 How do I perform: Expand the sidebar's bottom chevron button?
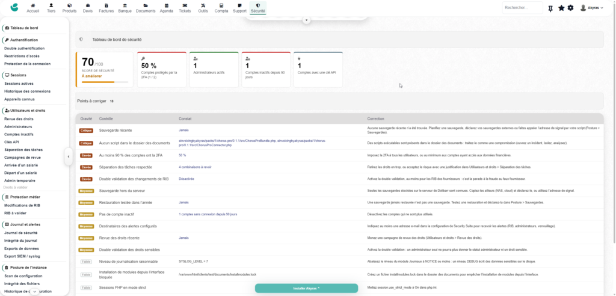34,292
